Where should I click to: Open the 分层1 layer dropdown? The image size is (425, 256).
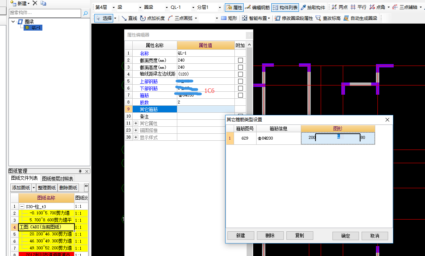pos(220,8)
